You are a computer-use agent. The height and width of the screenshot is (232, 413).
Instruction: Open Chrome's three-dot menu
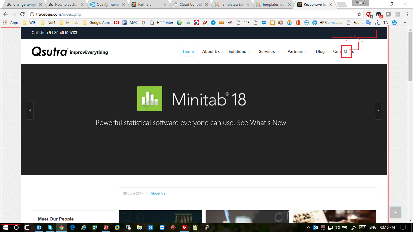click(407, 14)
